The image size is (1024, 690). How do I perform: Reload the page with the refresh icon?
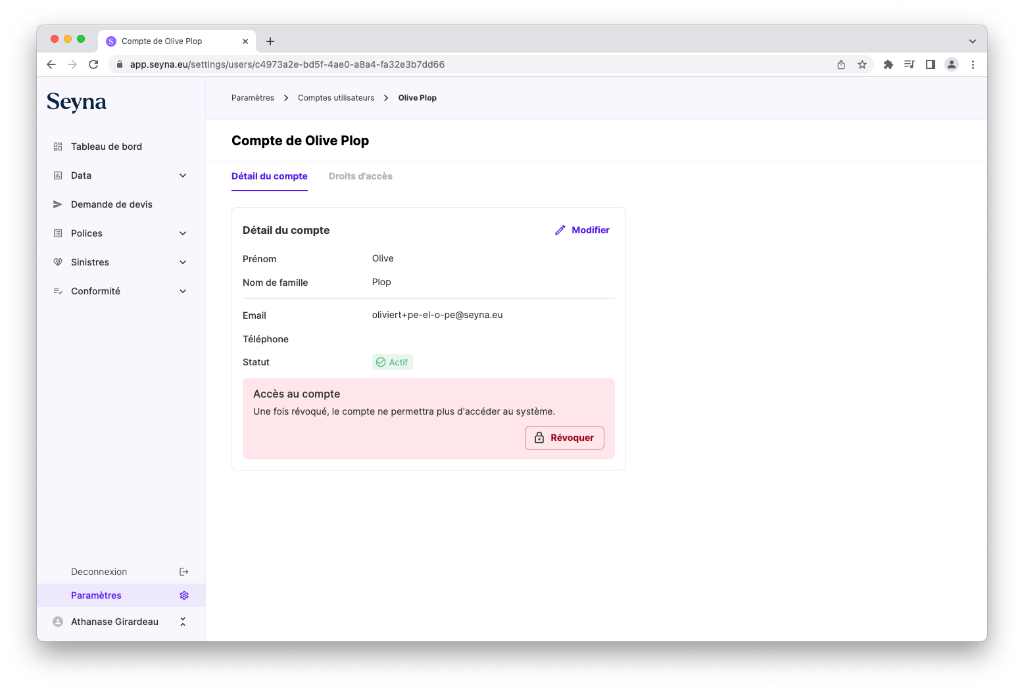point(93,64)
